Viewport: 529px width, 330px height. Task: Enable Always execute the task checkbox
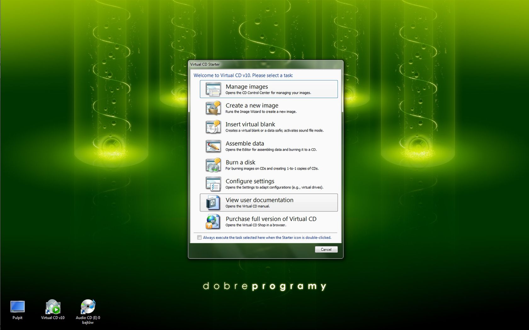coord(199,238)
